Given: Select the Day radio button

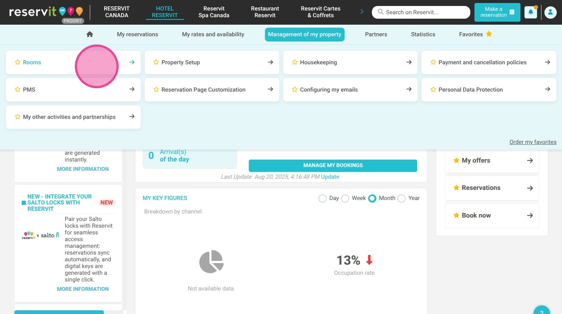Looking at the screenshot, I should (323, 198).
